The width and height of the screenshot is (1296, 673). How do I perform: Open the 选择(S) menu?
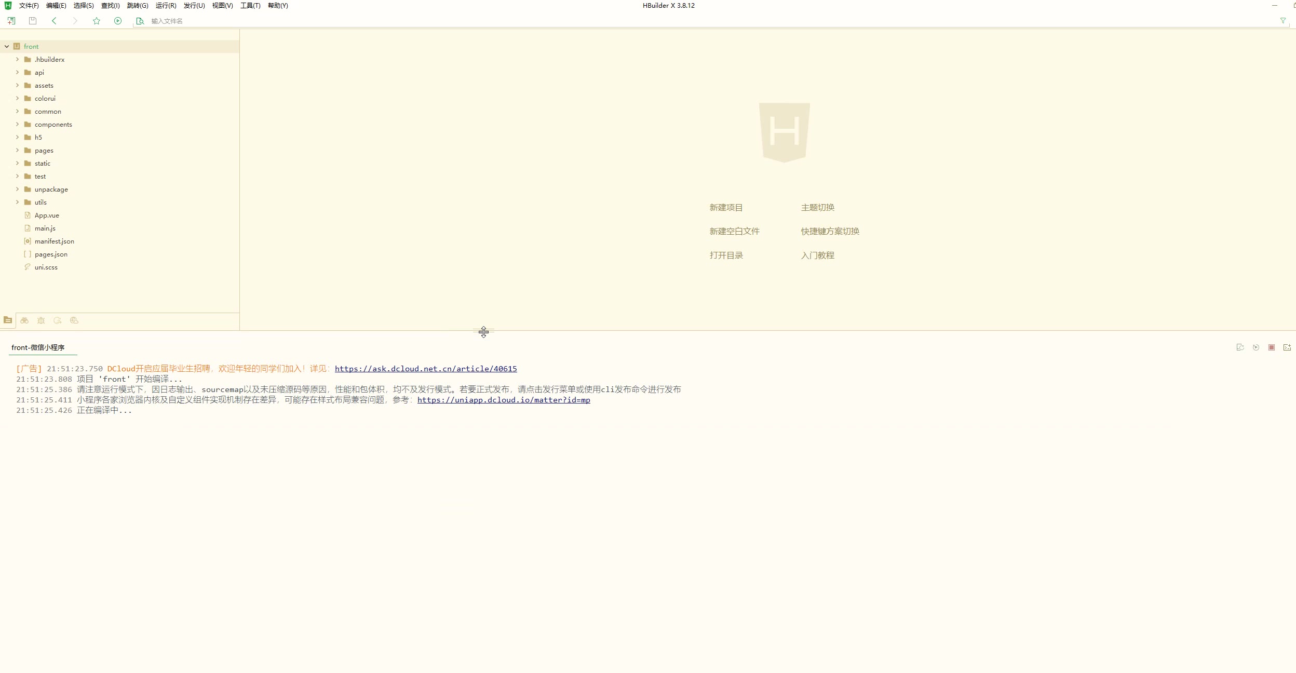coord(84,6)
